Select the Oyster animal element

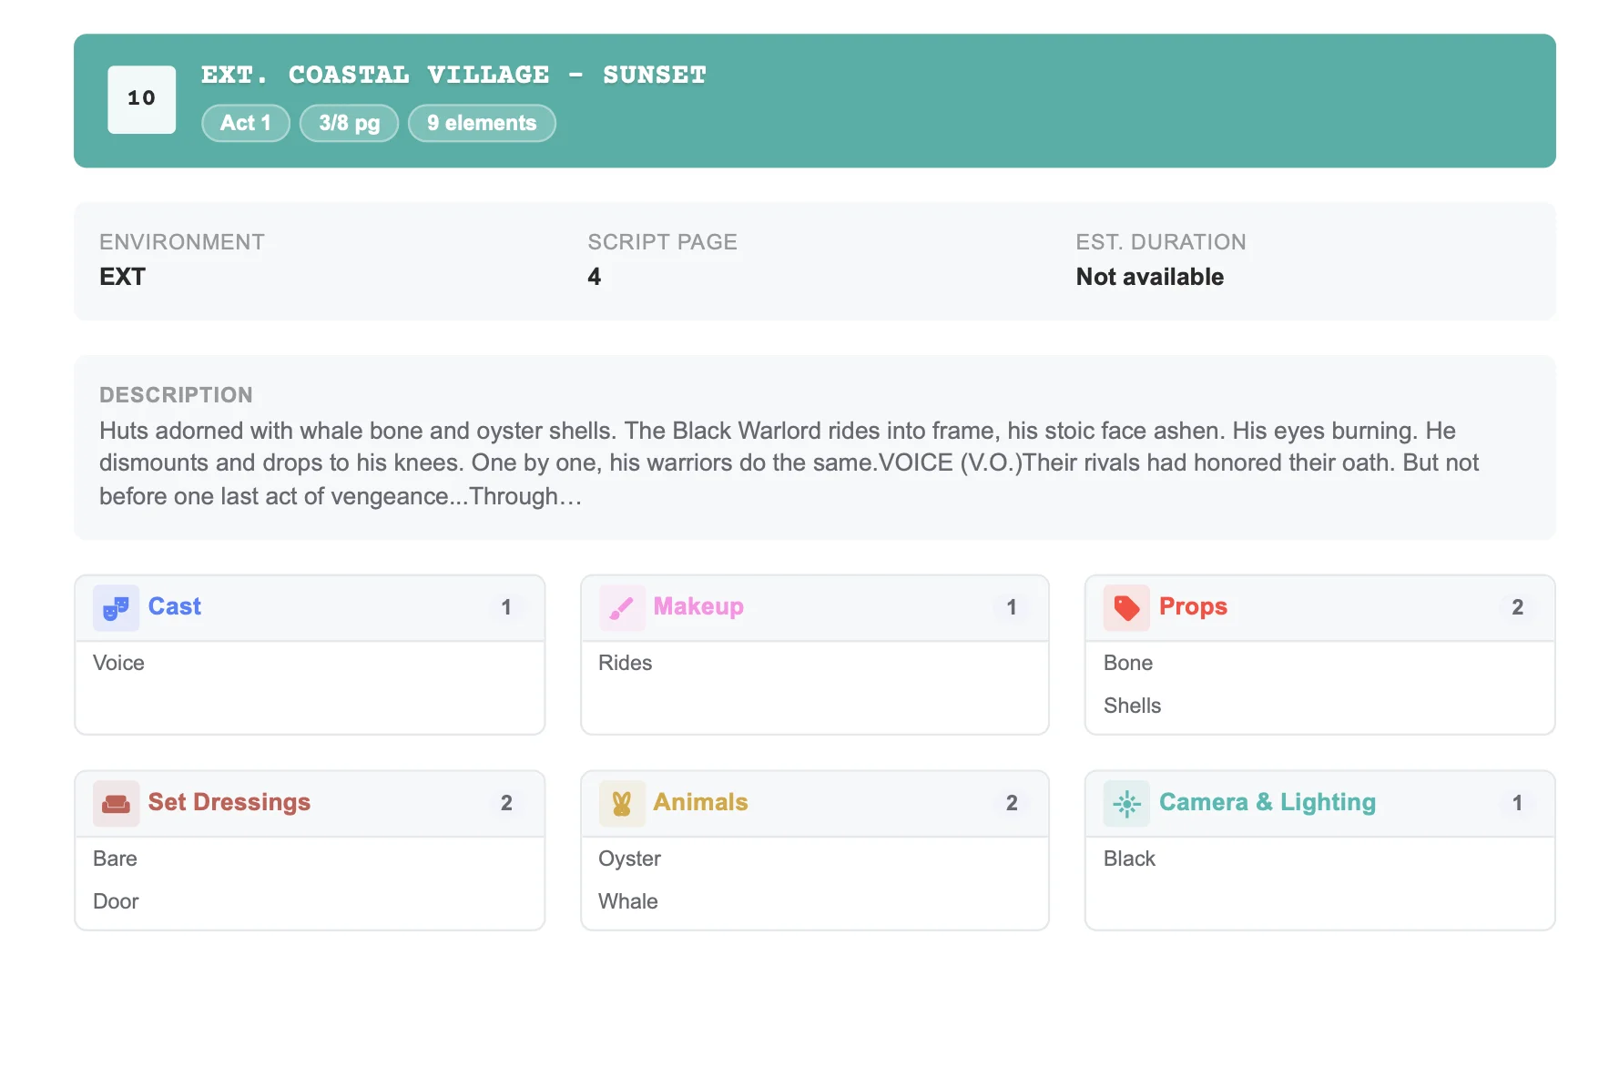point(629,859)
